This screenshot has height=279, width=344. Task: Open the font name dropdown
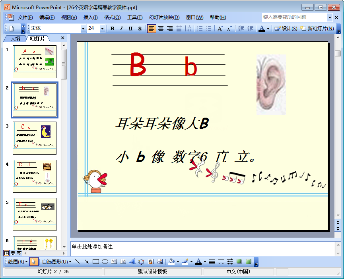(x=83, y=29)
